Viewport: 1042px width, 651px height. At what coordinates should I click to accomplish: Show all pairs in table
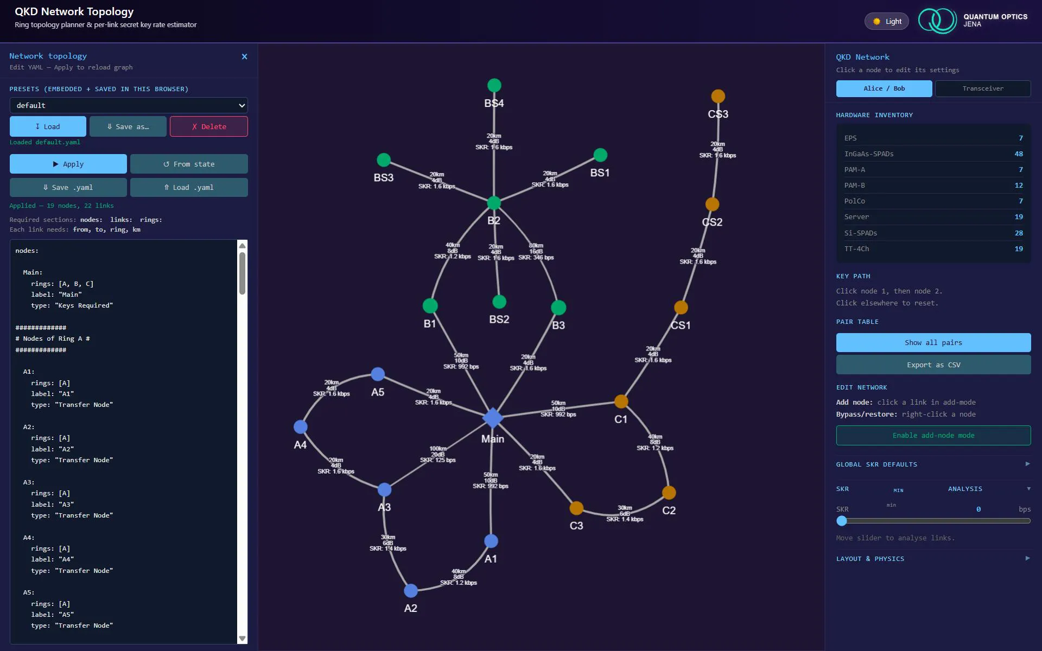click(933, 342)
